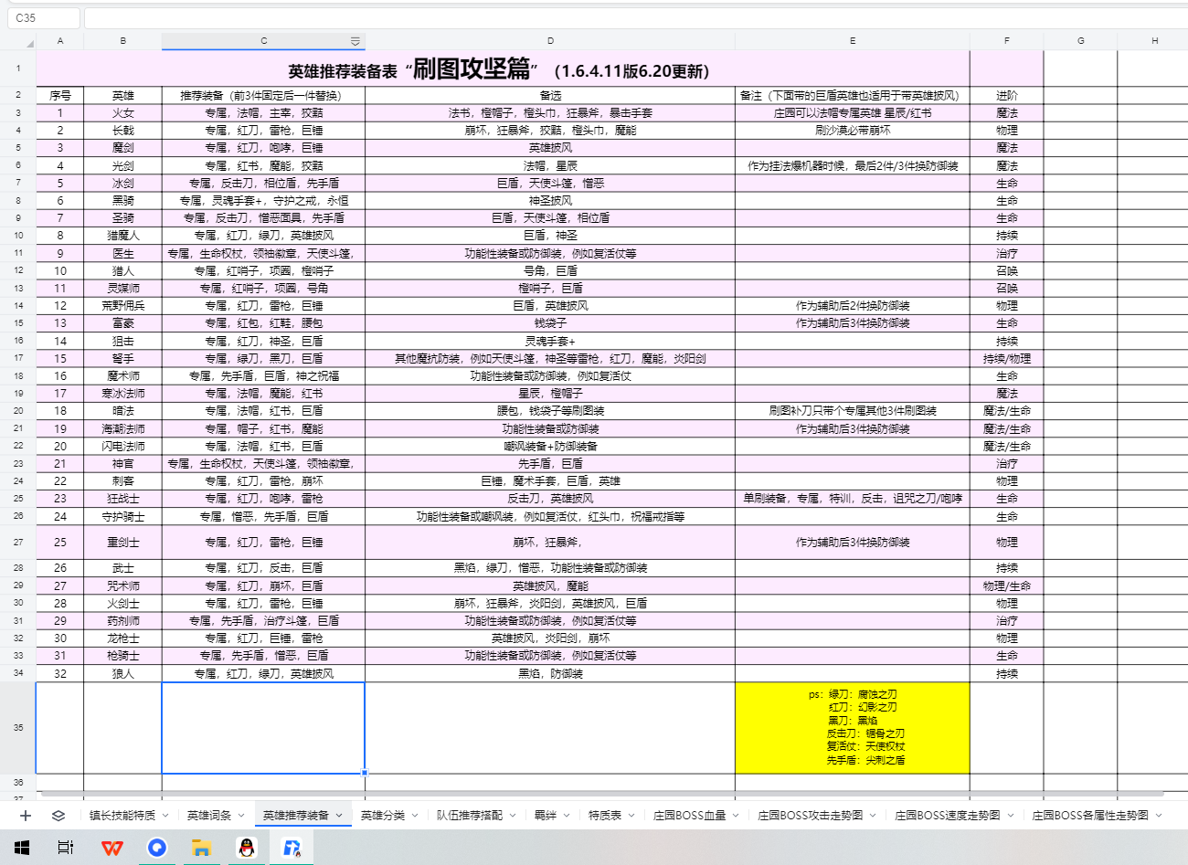Open the all sheets list icon

(58, 816)
